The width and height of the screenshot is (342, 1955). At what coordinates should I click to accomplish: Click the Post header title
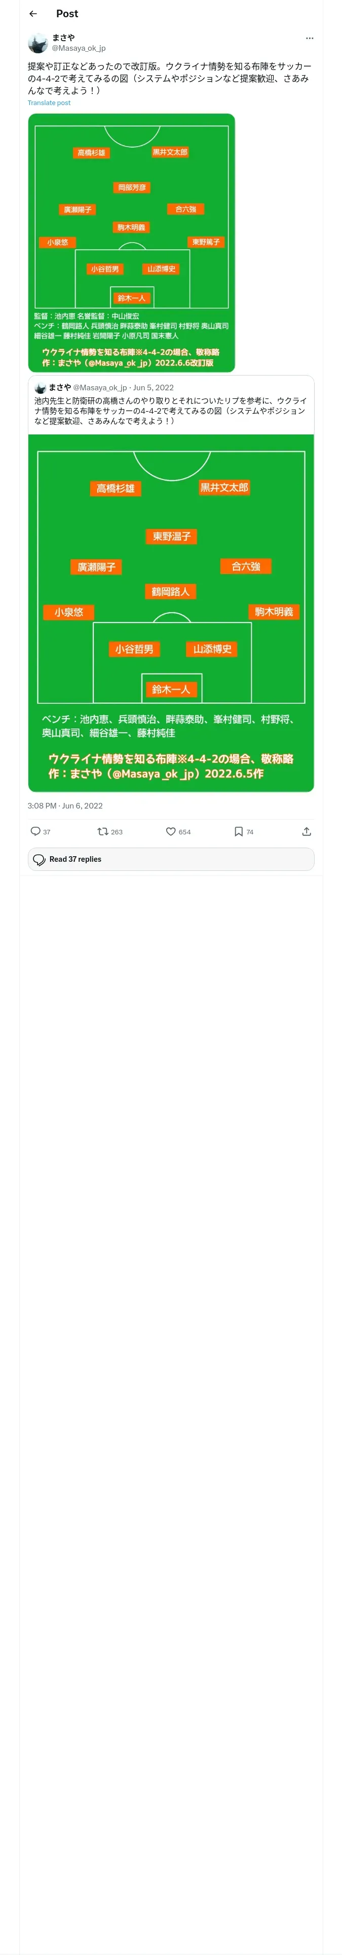[x=67, y=14]
